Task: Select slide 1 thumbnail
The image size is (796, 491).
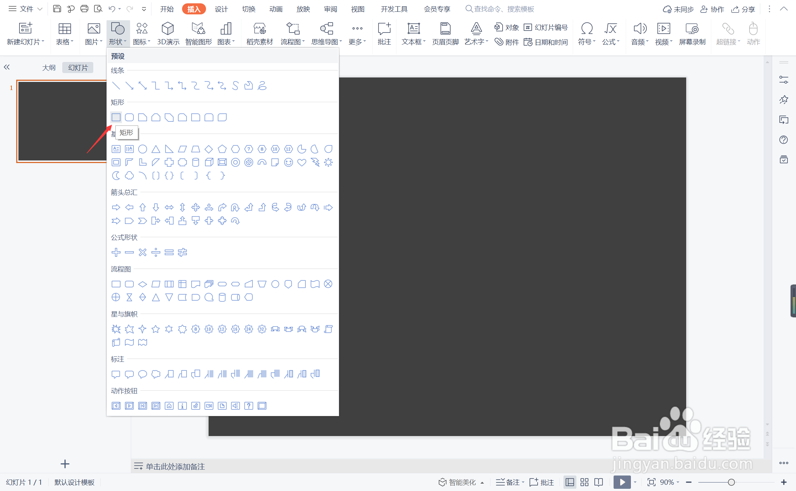Action: [x=62, y=121]
